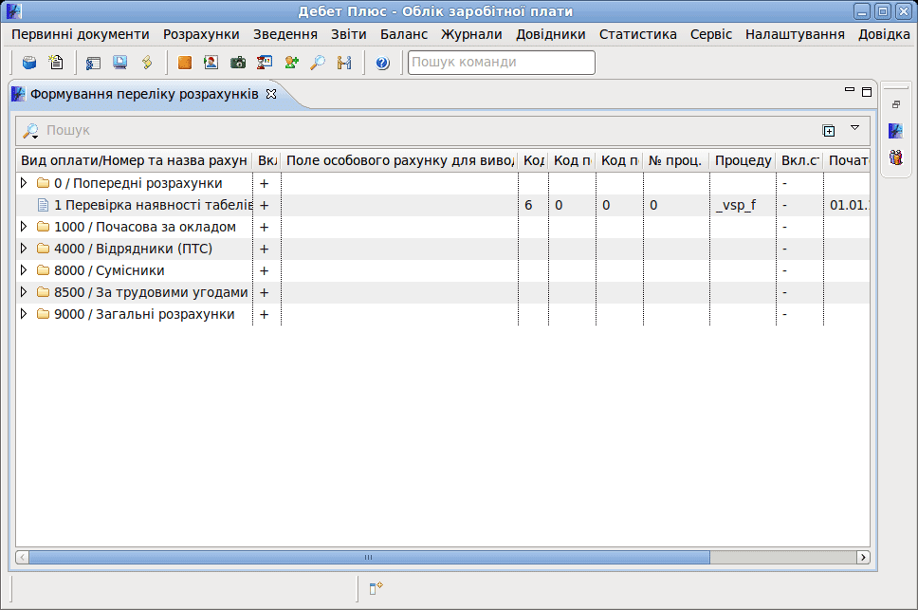Image resolution: width=918 pixels, height=610 pixels.
Task: Open the Статистика menu
Action: click(x=637, y=34)
